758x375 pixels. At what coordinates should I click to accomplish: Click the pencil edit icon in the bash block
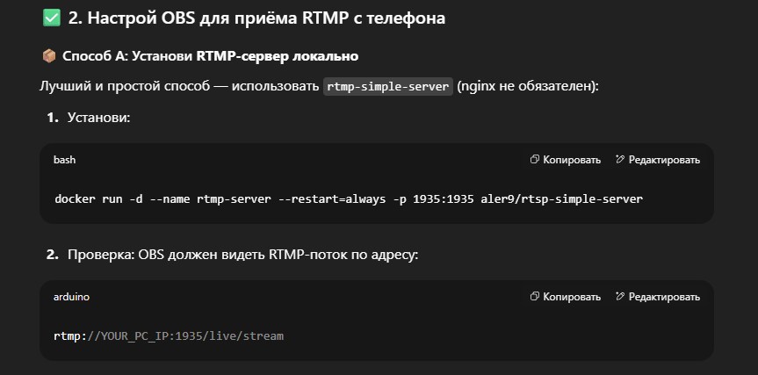pyautogui.click(x=620, y=160)
